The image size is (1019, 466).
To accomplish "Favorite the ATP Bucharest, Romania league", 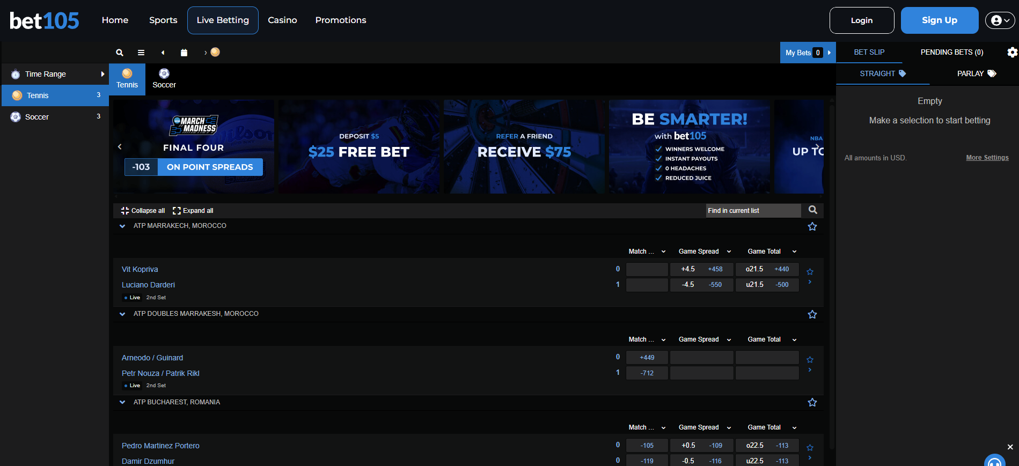I will [x=812, y=402].
